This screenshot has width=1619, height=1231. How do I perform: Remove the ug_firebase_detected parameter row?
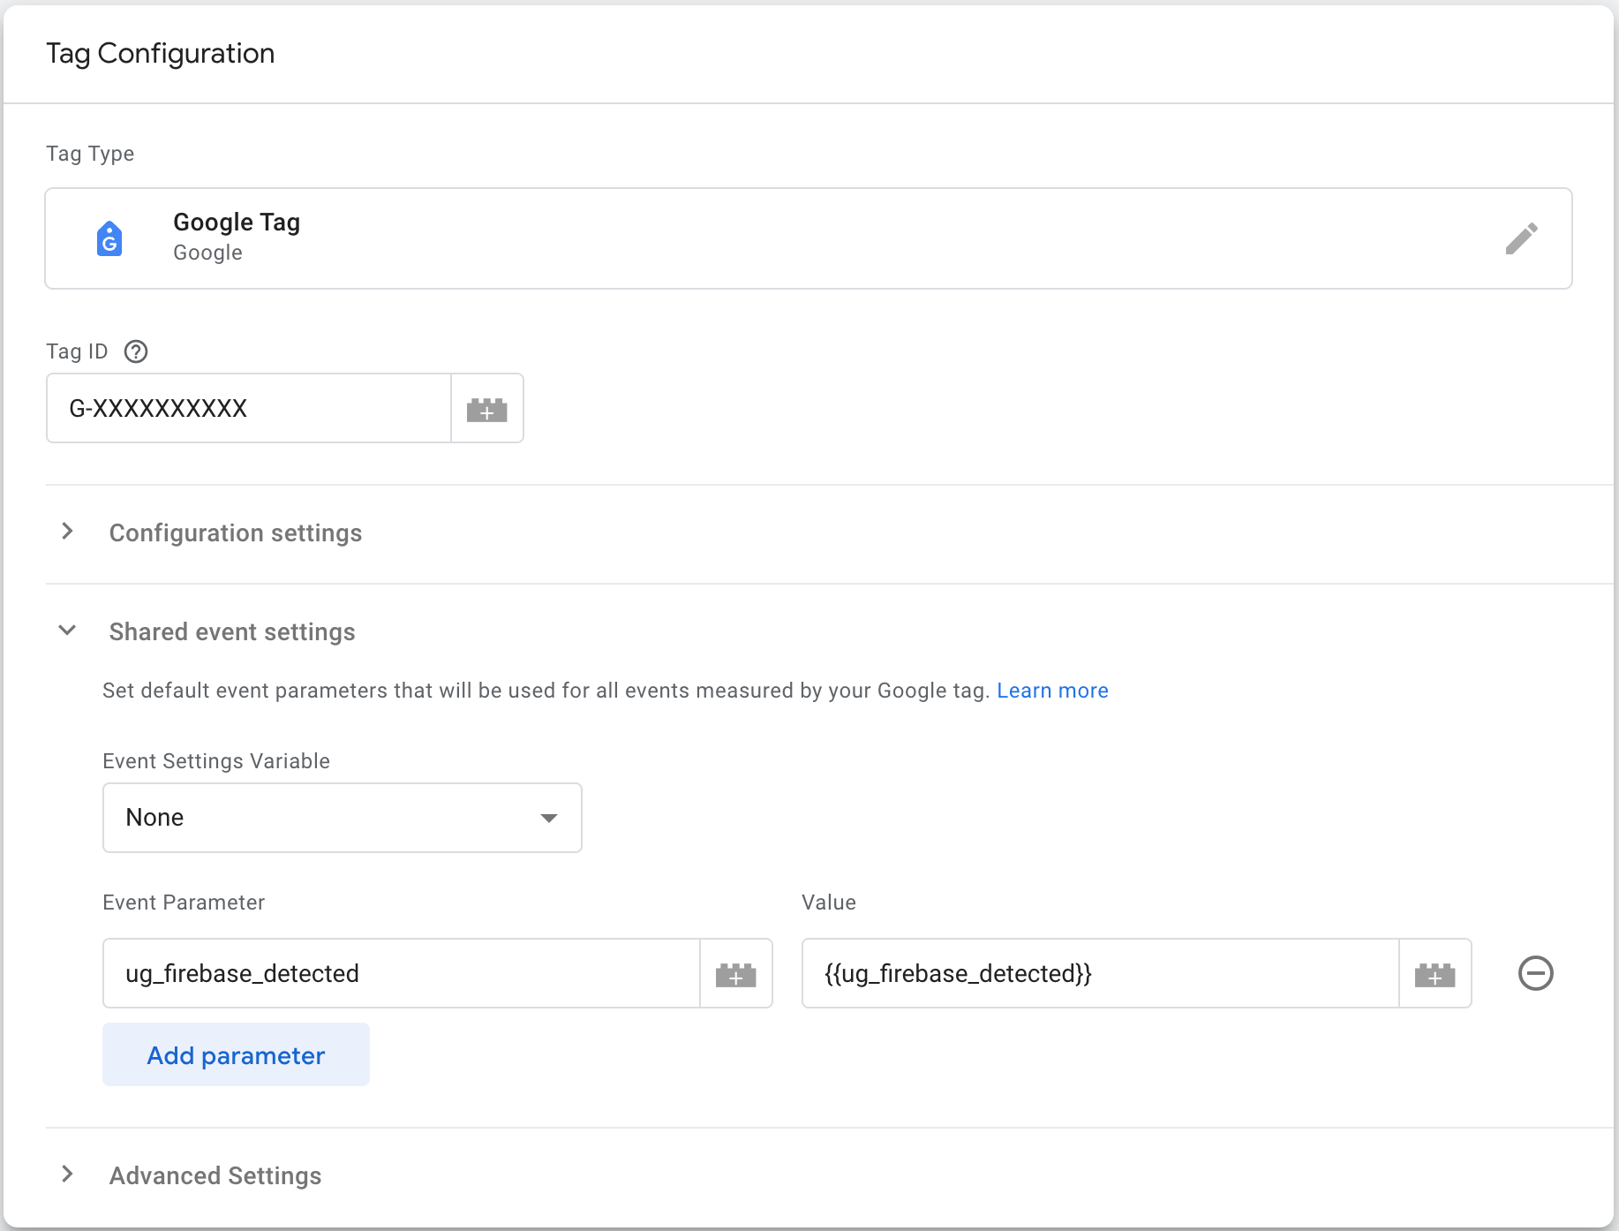tap(1535, 973)
